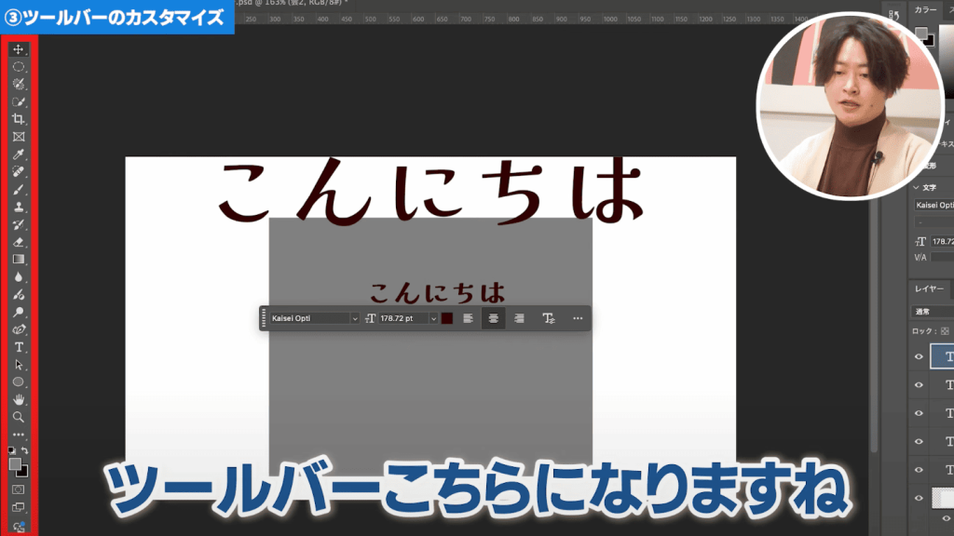The width and height of the screenshot is (954, 536).
Task: Select the Dodge tool
Action: pos(19,313)
